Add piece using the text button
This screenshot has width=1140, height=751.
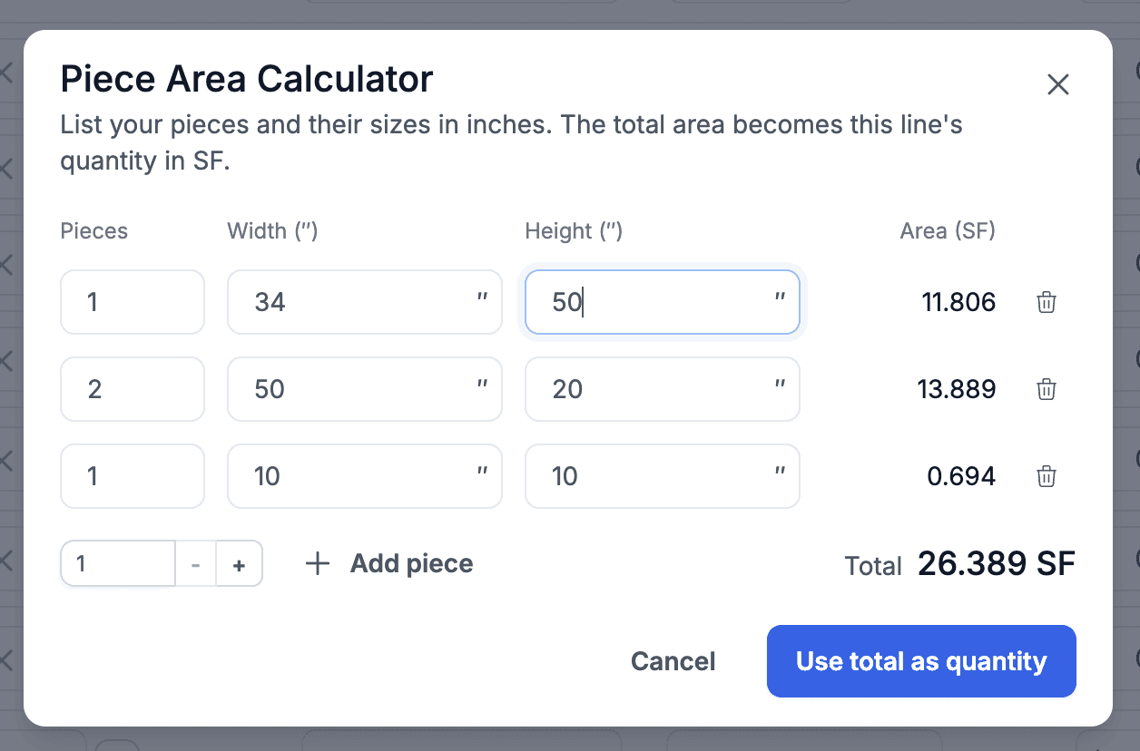click(x=412, y=563)
